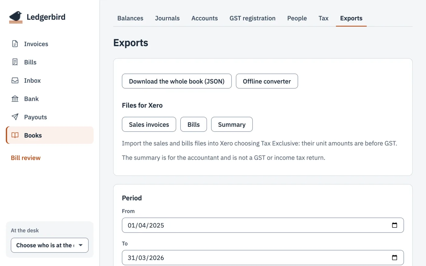Click the Ledgerbird brand name
The image size is (426, 266).
pos(46,17)
